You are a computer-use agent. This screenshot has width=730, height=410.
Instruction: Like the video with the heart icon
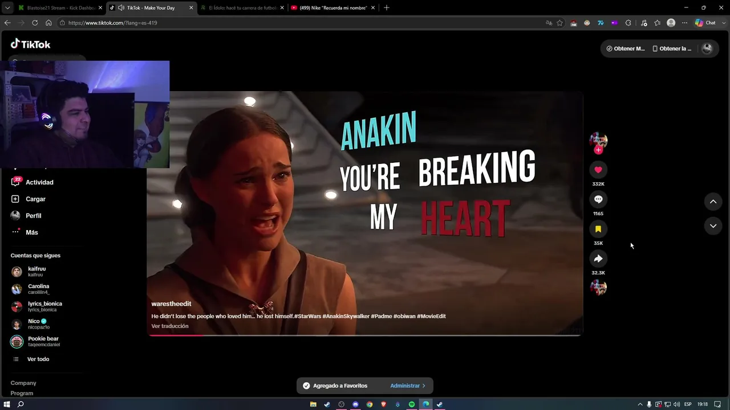point(598,170)
